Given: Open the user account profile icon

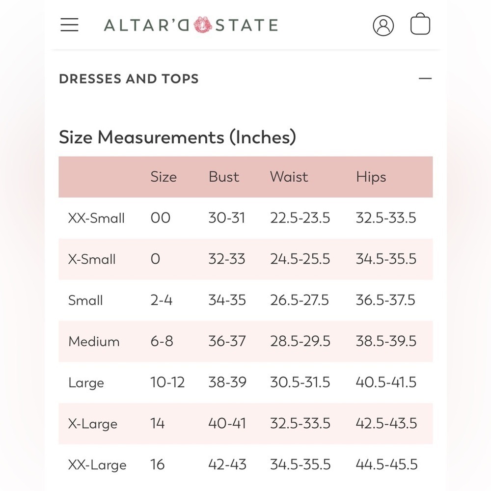Looking at the screenshot, I should [383, 26].
